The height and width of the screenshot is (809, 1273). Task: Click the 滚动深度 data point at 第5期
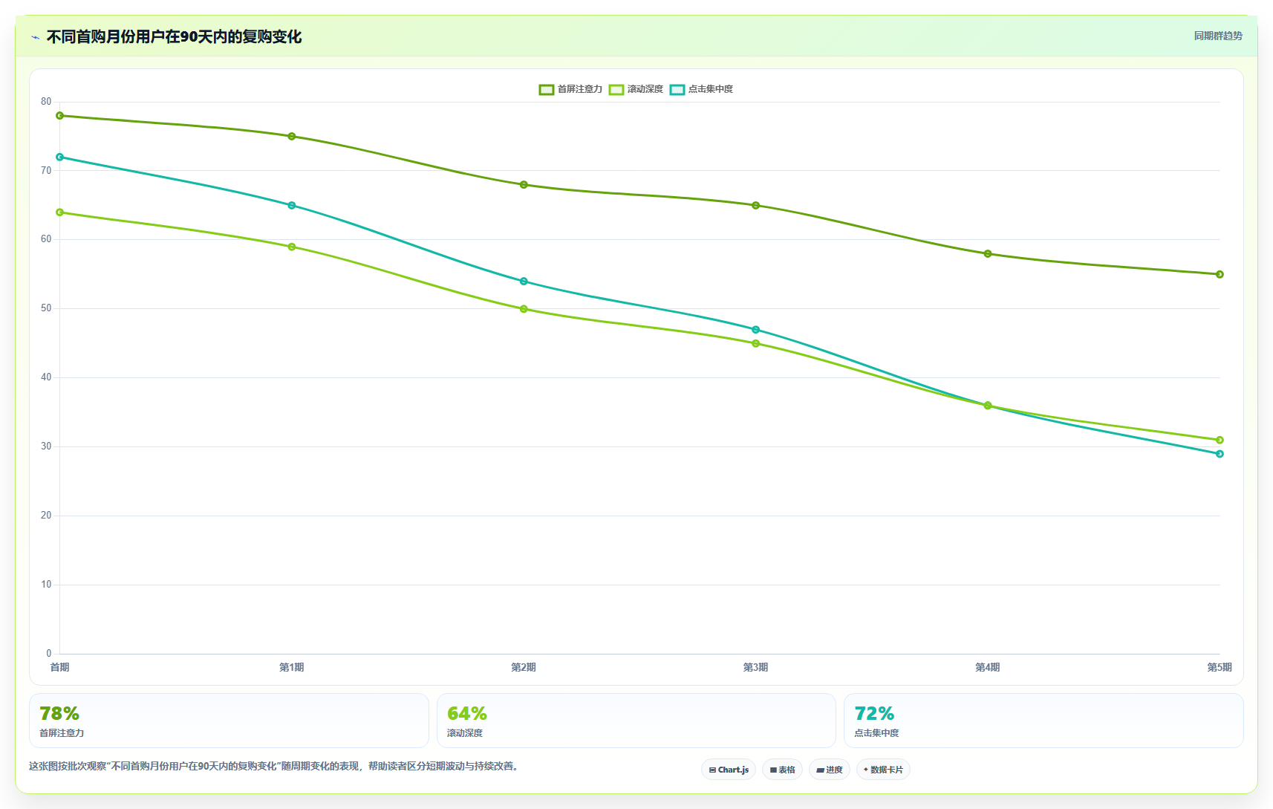(x=1220, y=440)
